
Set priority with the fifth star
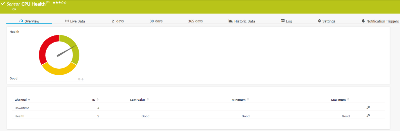tap(65, 3)
